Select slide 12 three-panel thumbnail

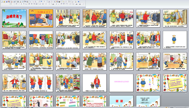click(121, 40)
